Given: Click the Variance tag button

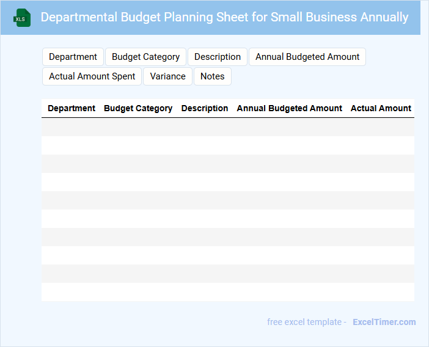Looking at the screenshot, I should pyautogui.click(x=167, y=76).
